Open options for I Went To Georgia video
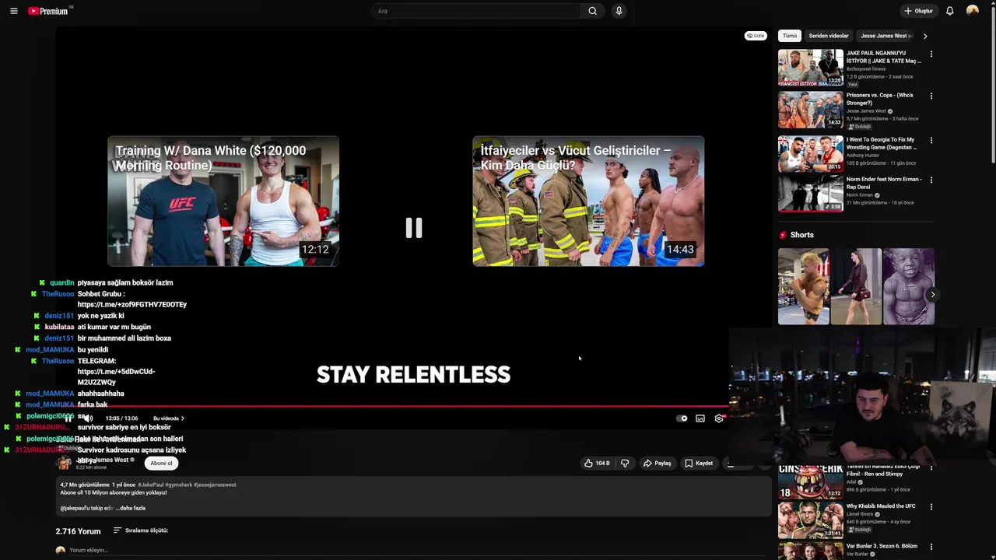 (x=931, y=141)
